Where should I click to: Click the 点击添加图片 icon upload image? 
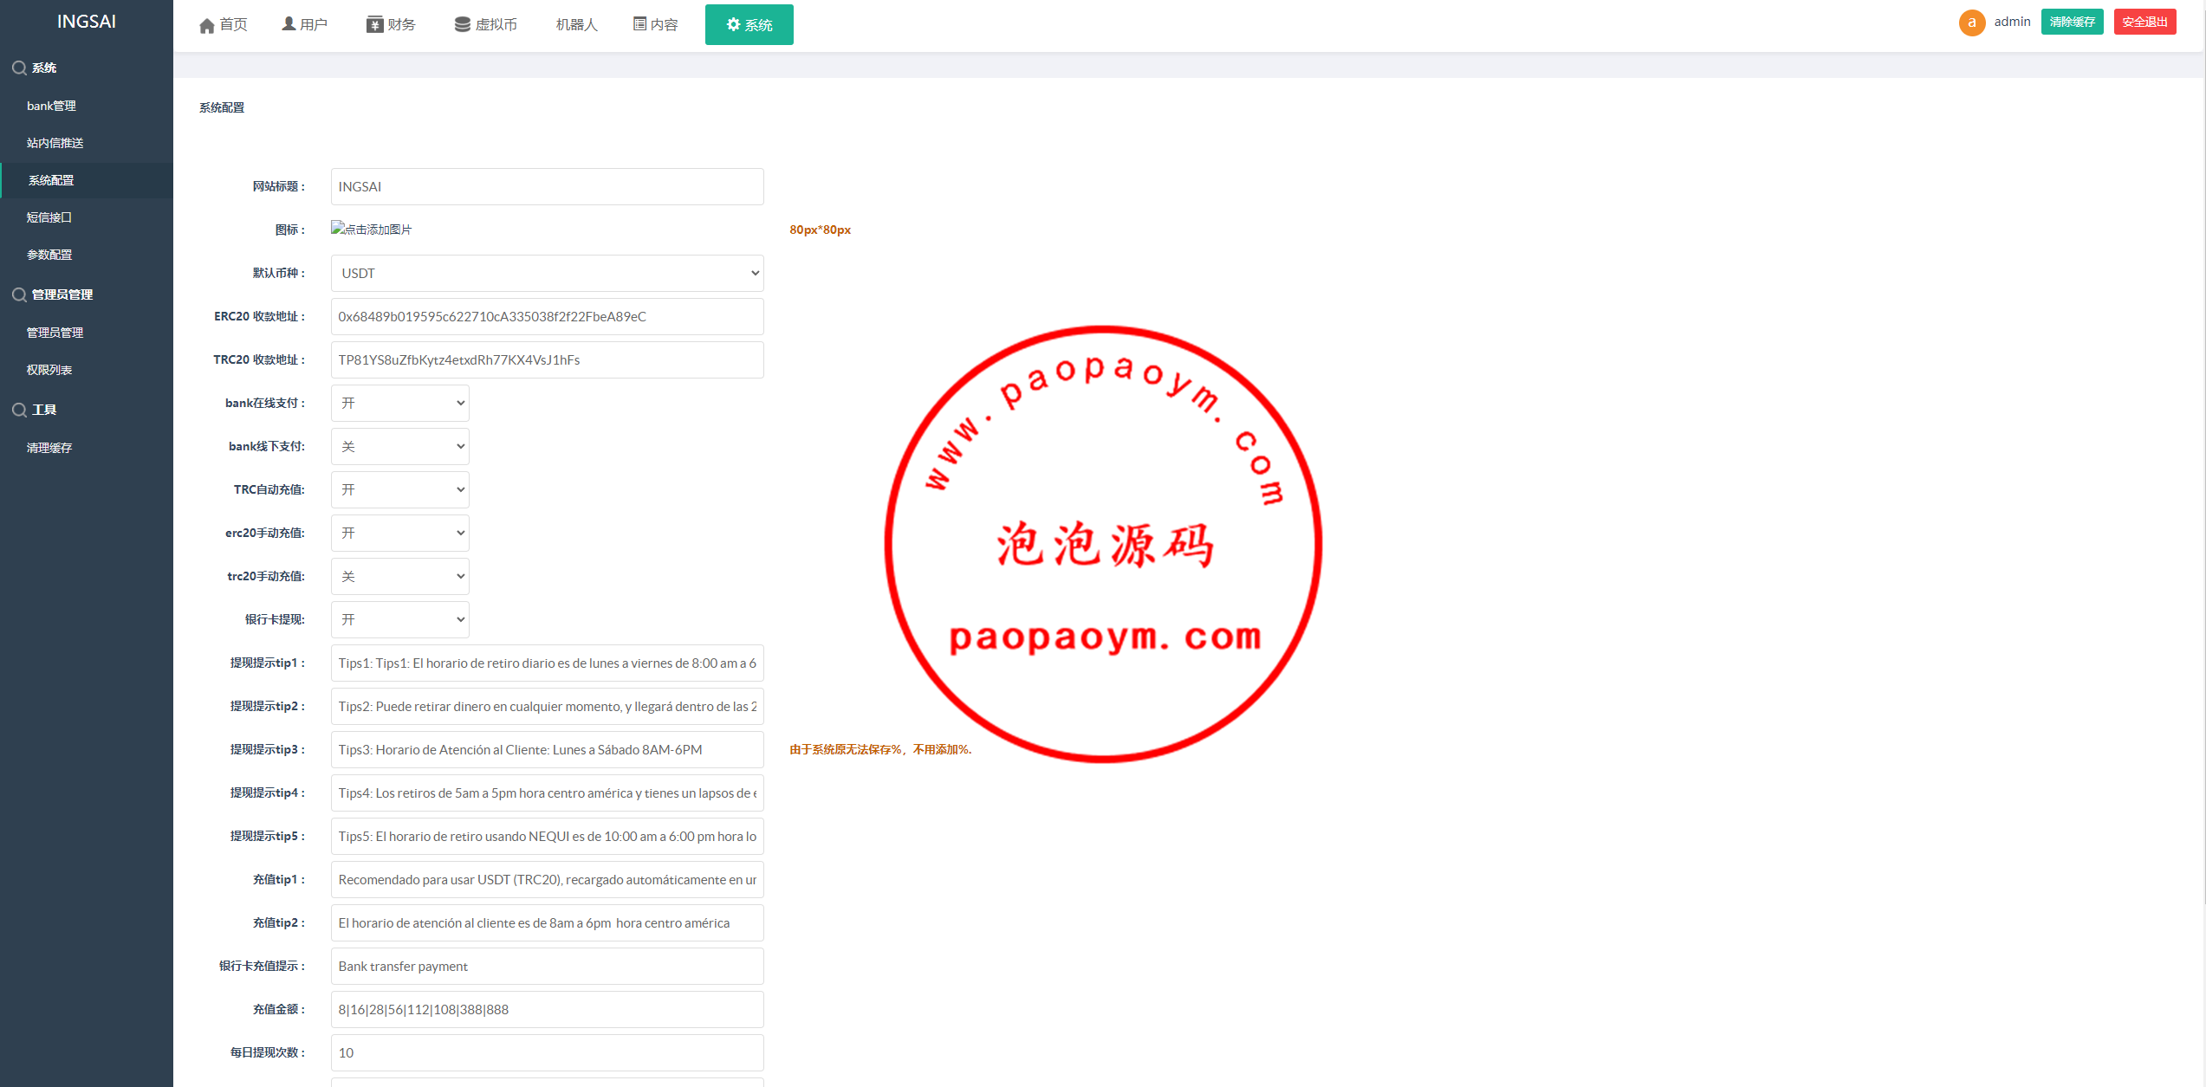pos(371,229)
